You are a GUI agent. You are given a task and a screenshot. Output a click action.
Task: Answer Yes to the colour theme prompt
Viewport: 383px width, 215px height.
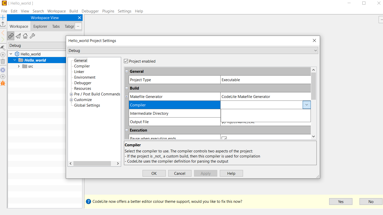(341, 201)
